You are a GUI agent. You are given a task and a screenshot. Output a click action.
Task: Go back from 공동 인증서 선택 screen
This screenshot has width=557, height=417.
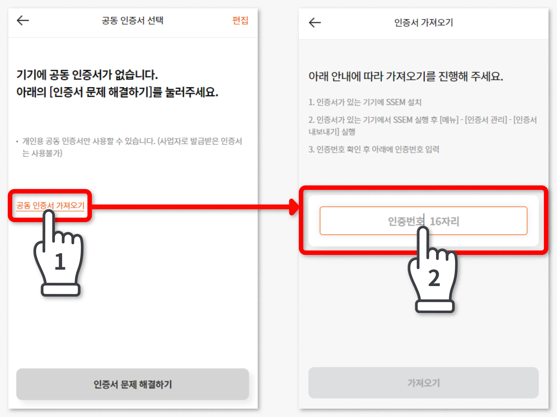click(x=23, y=21)
